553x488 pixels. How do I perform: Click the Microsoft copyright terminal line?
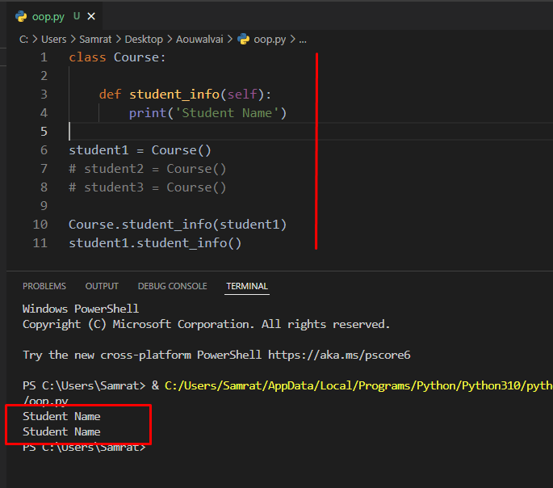pos(207,324)
